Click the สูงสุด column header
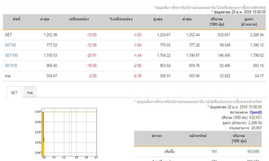The height and width of the screenshot is (161, 269). [x=158, y=19]
